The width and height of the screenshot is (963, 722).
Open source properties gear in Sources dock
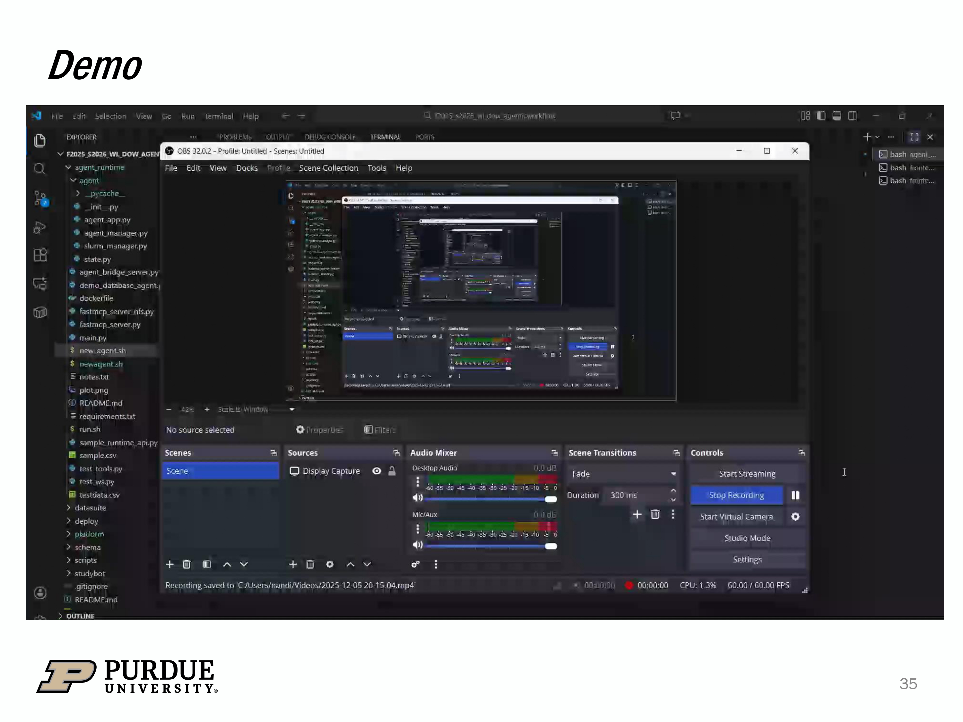coord(330,564)
